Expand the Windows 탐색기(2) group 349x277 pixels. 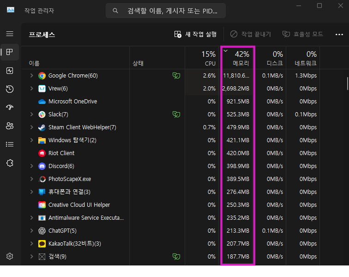tap(31, 140)
